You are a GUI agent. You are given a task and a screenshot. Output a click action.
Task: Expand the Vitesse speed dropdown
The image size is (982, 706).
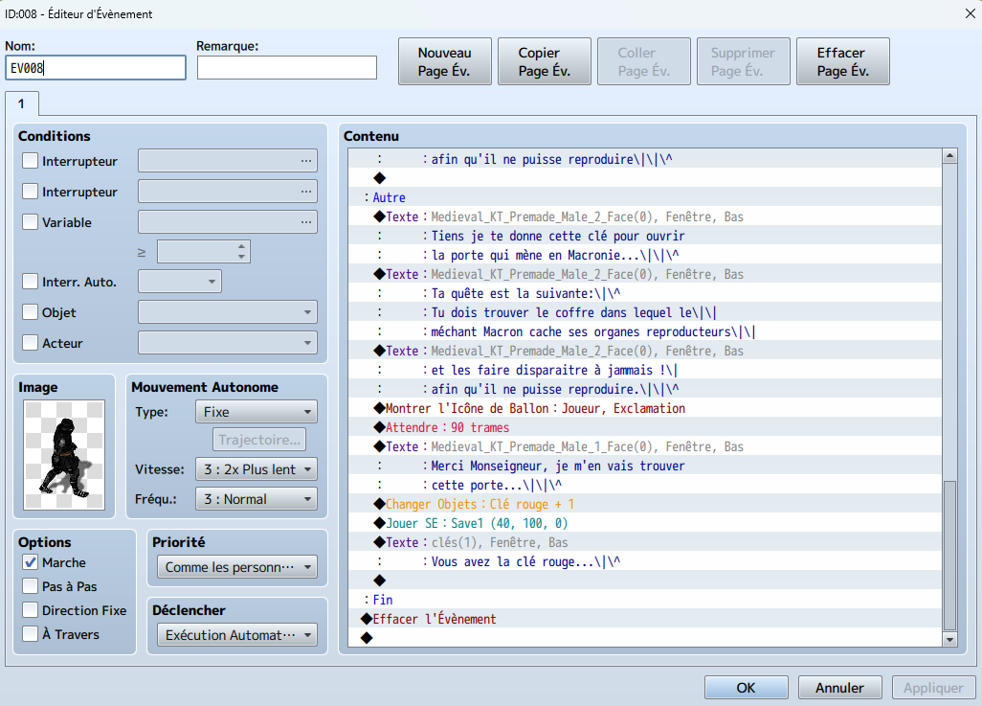coord(256,468)
